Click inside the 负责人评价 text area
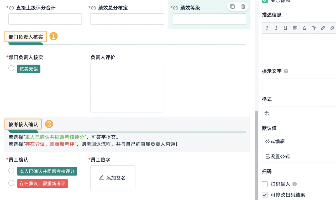336x200 pixels. tap(127, 88)
